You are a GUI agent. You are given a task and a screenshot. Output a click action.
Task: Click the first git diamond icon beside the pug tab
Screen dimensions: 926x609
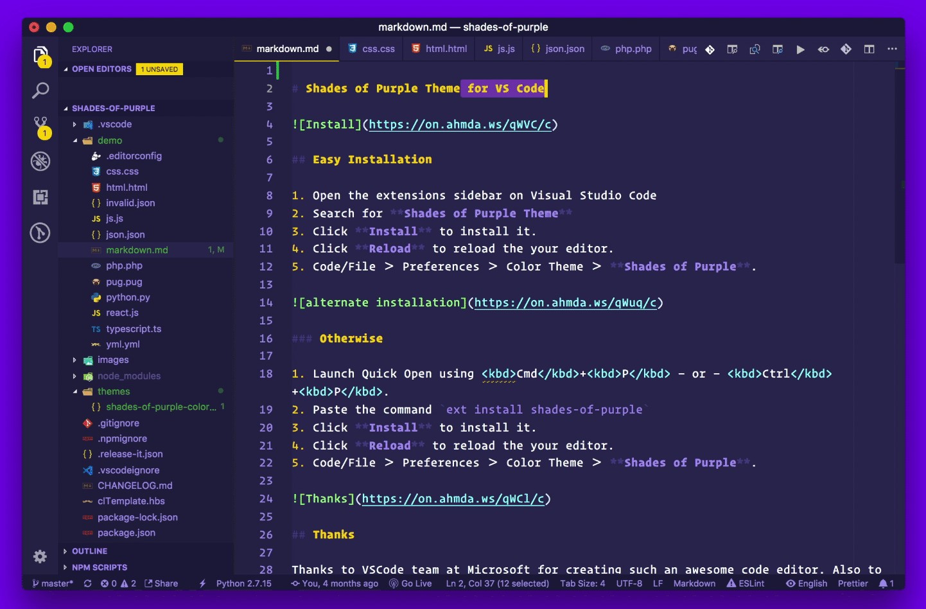click(x=710, y=49)
